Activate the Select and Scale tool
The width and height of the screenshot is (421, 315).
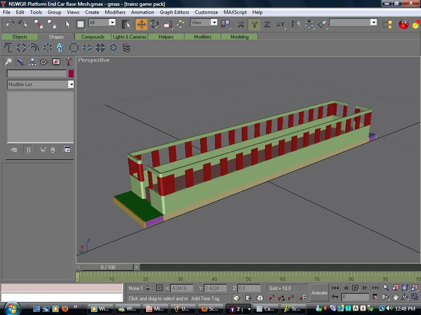tap(168, 24)
